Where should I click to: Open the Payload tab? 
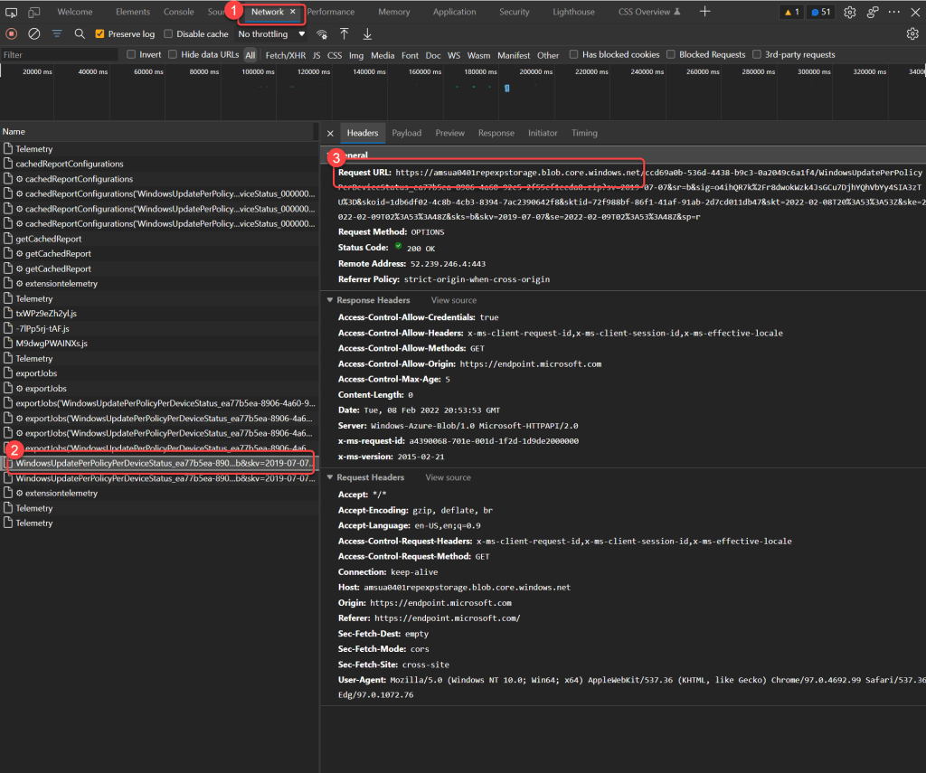pos(406,133)
